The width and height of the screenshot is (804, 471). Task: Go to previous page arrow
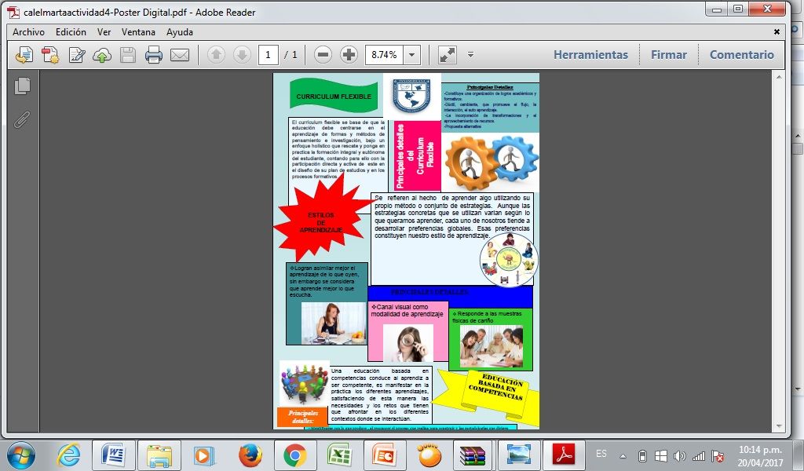pyautogui.click(x=216, y=54)
